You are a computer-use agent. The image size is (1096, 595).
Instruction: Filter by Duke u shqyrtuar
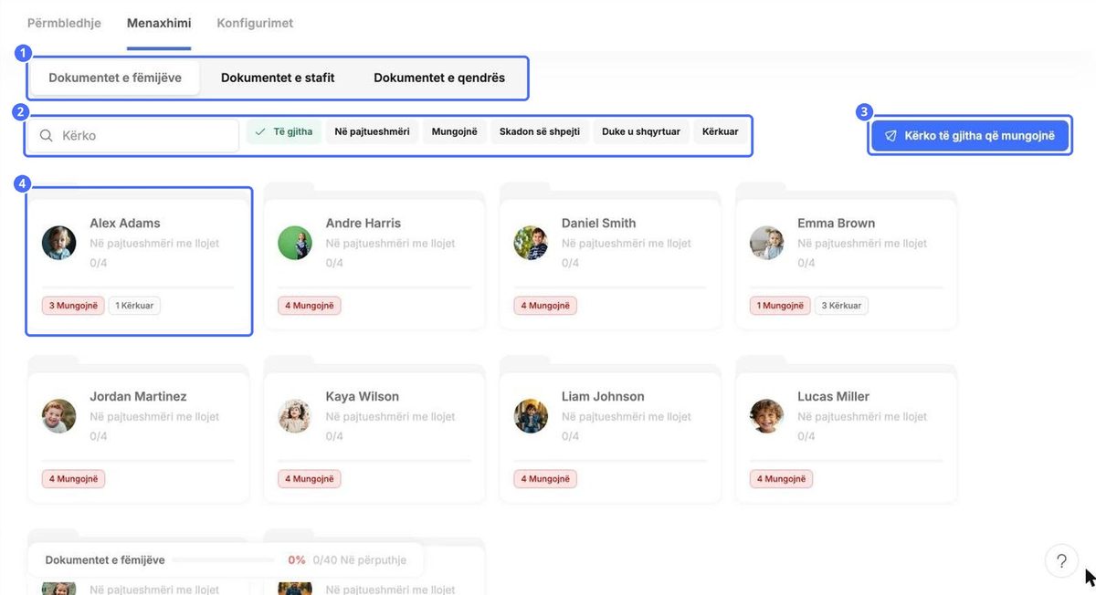(x=641, y=132)
